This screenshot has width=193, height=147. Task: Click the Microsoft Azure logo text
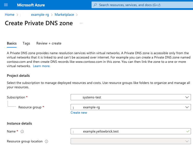pos(31,5)
